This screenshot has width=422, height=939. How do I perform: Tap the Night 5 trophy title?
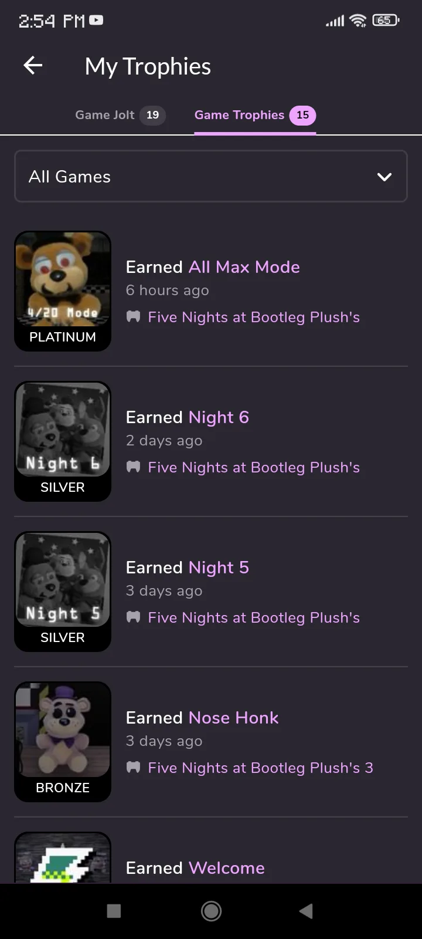click(x=219, y=568)
